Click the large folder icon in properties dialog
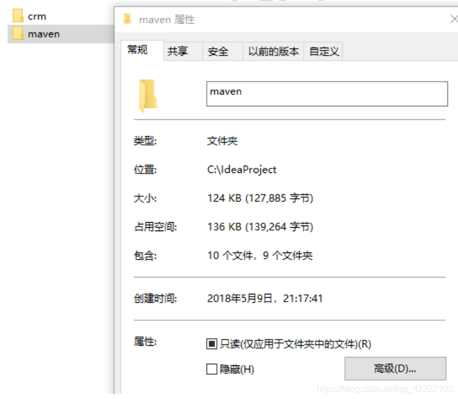 pyautogui.click(x=148, y=96)
